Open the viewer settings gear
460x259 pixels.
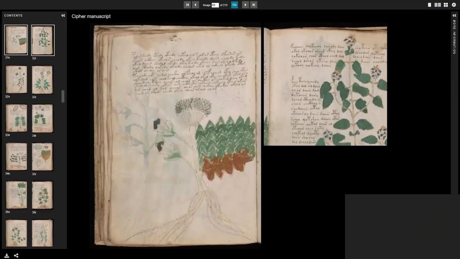(454, 5)
